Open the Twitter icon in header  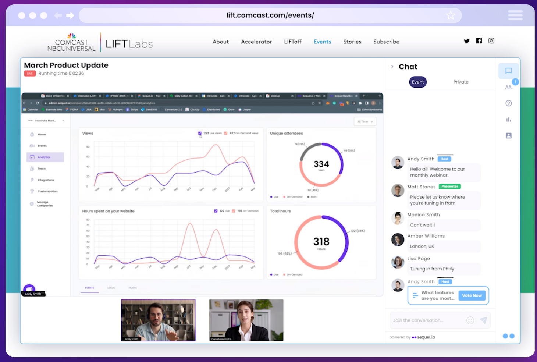click(466, 41)
